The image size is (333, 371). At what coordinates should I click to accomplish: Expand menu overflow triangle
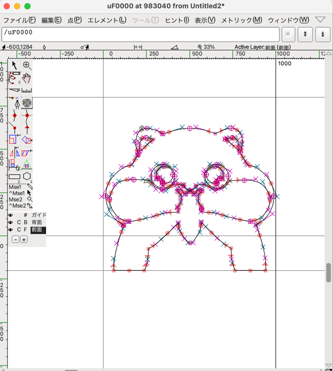click(320, 20)
